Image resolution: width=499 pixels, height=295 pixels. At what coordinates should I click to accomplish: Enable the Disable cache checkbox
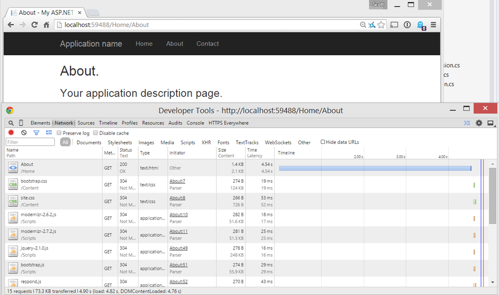pos(95,133)
